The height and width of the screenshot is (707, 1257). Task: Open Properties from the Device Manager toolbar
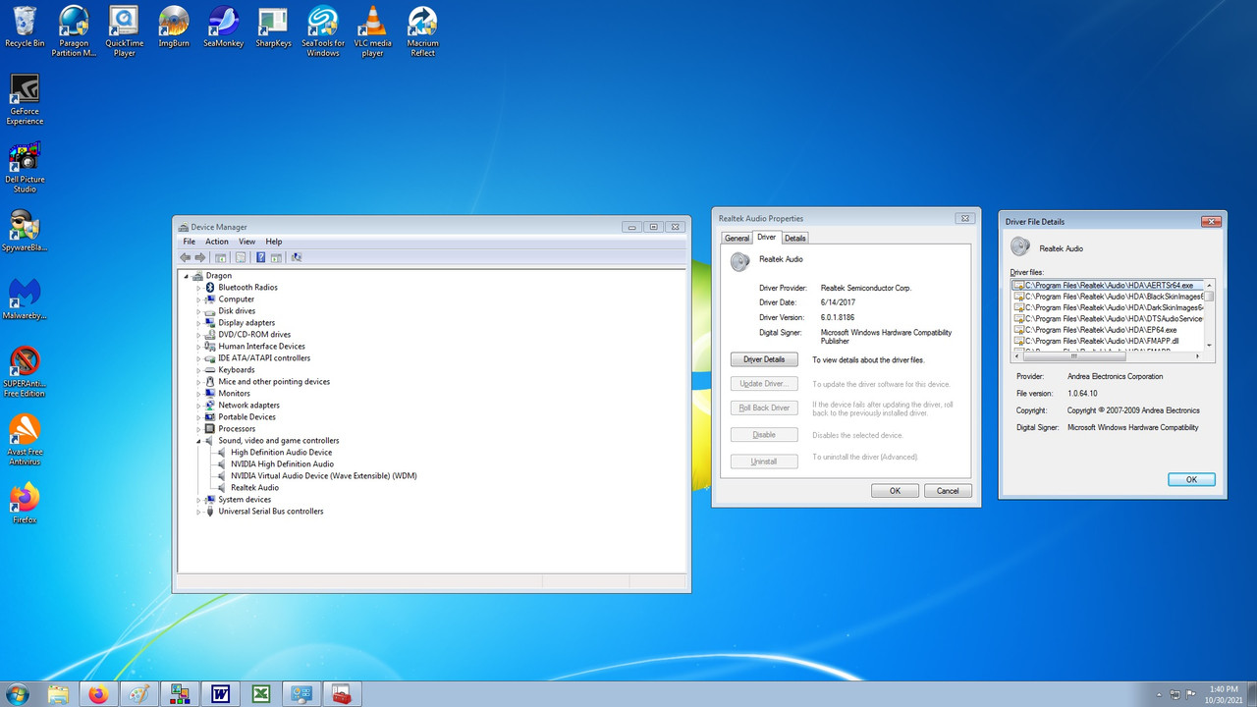[241, 257]
